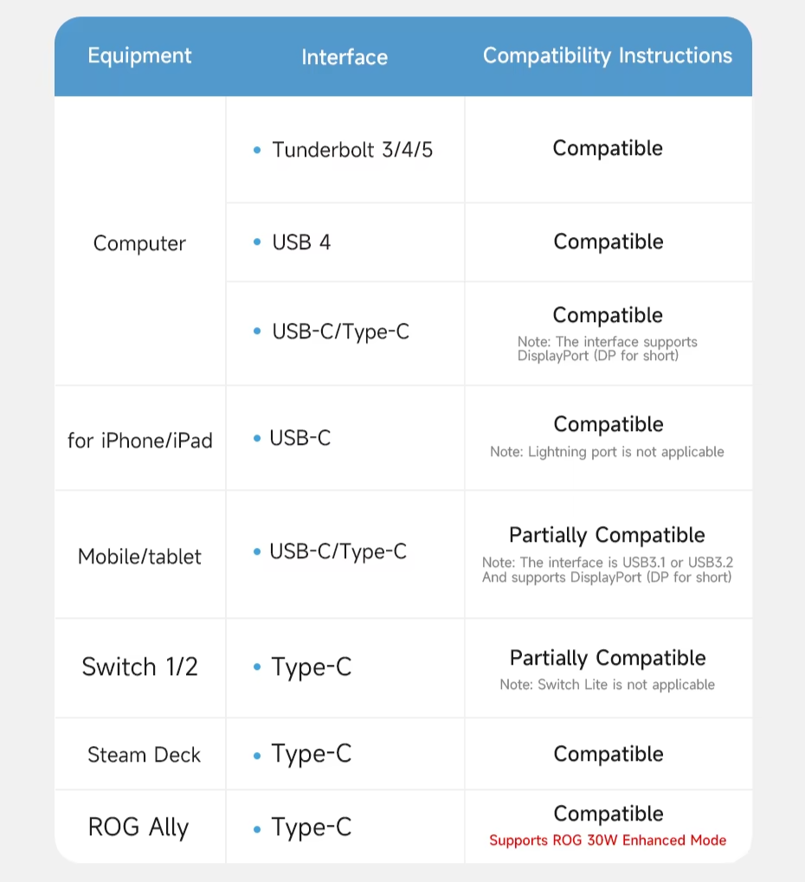This screenshot has width=805, height=882.
Task: Select the "for iPhone/iPad" equipment label
Action: click(140, 441)
